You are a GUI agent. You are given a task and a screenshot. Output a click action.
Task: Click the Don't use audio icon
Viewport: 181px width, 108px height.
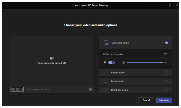point(105,90)
